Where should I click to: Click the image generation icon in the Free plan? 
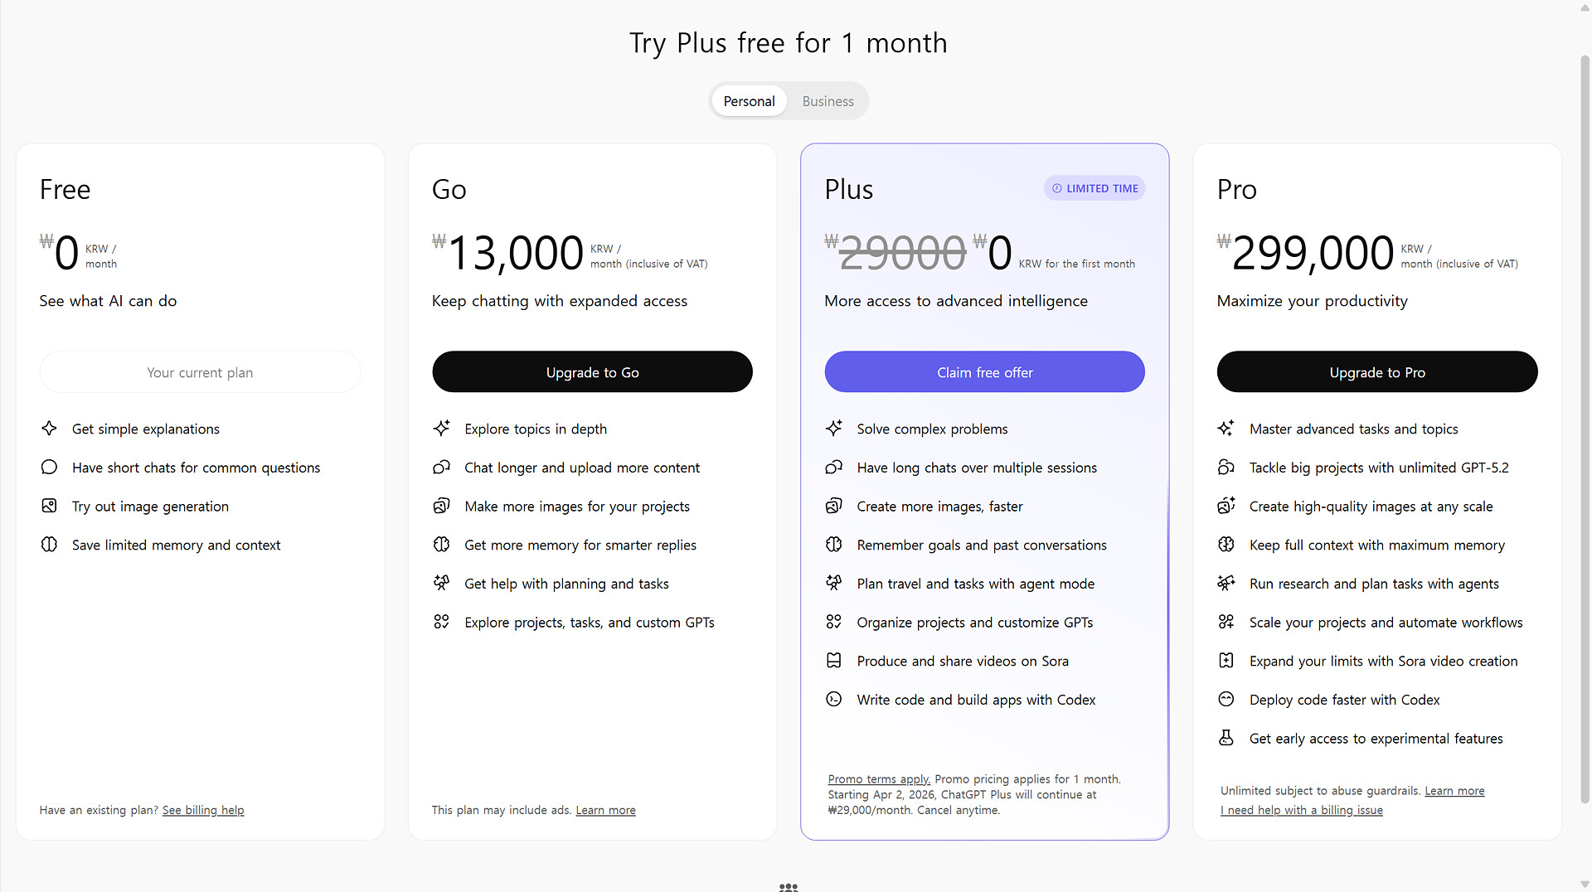tap(49, 506)
